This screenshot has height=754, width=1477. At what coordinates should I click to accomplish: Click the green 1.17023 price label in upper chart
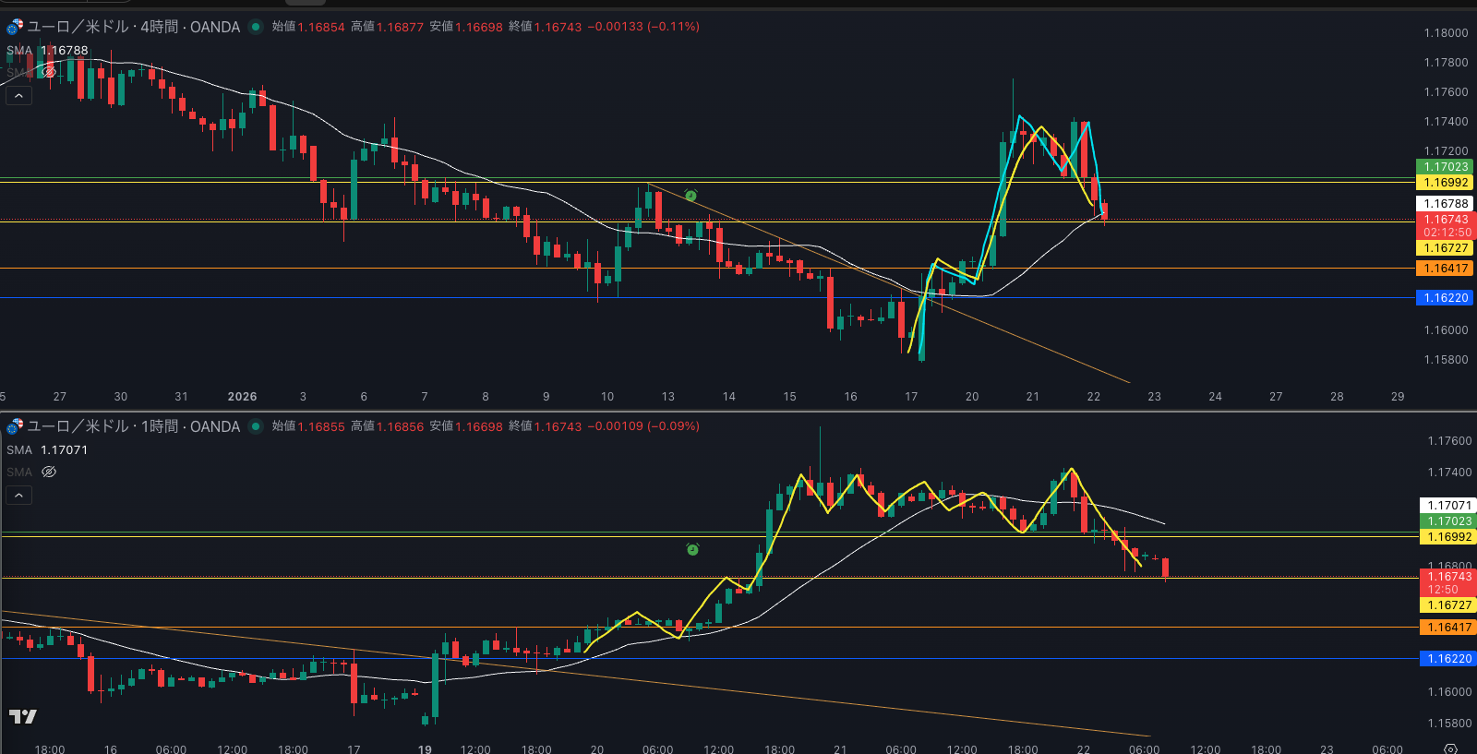click(1445, 167)
